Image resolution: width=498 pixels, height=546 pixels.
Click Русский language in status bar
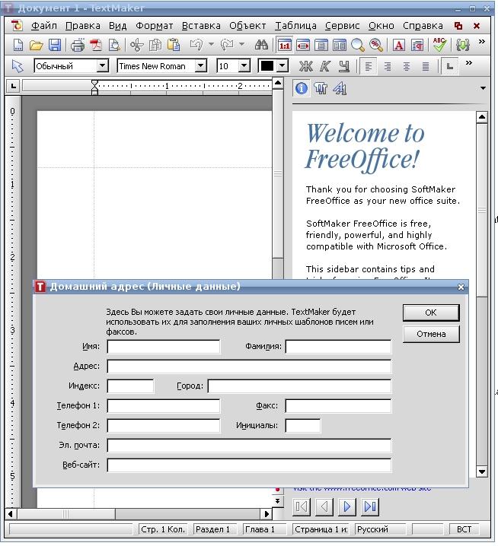point(380,529)
